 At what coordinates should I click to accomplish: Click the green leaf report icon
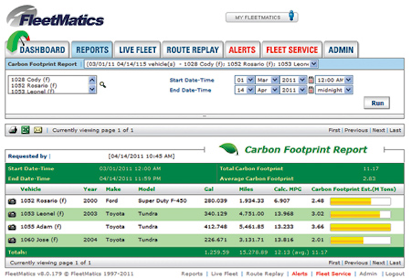(229, 148)
